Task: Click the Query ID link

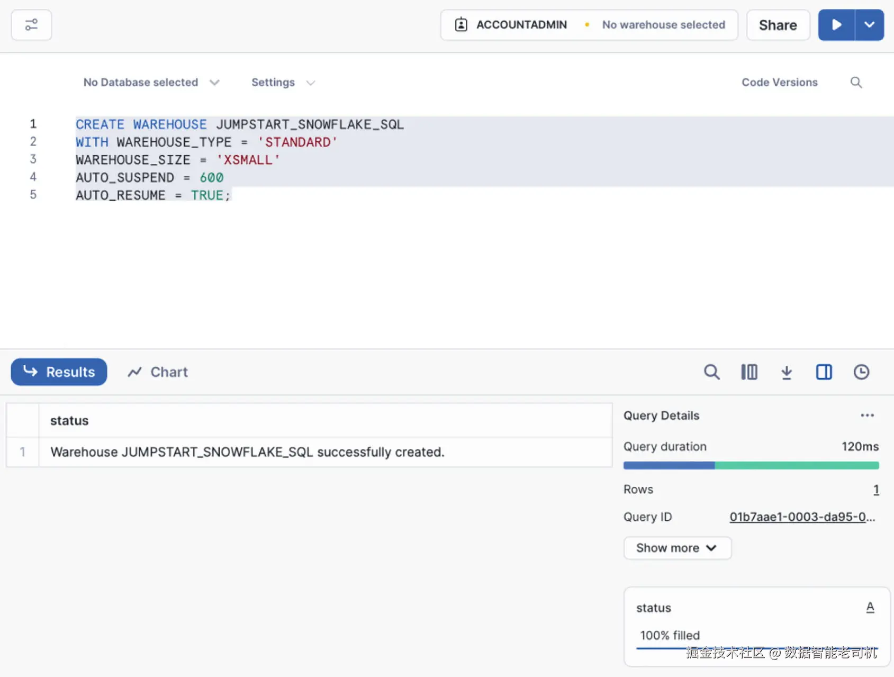Action: pos(802,517)
